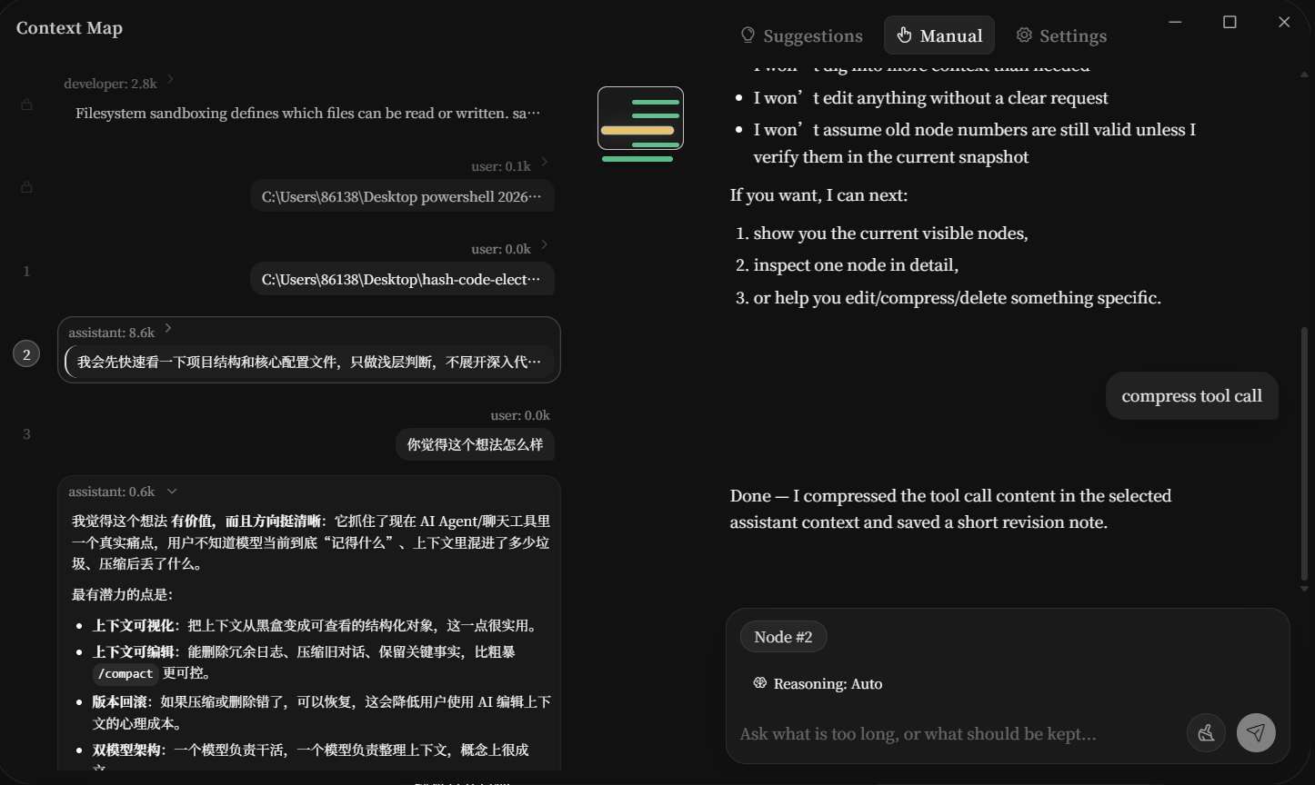Click the 'compress tool call' message bubble
Viewport: 1315px width, 785px height.
(x=1191, y=396)
